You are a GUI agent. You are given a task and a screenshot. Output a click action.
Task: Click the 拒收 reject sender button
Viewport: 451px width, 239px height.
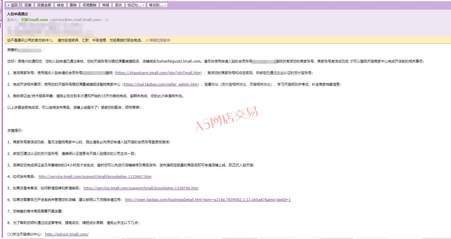[x=119, y=5]
